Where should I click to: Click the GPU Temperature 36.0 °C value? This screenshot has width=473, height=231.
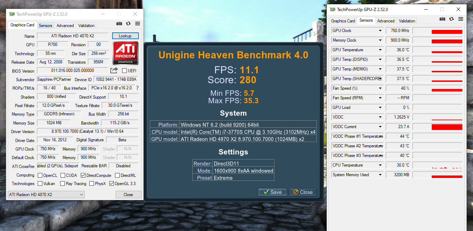tap(398, 50)
